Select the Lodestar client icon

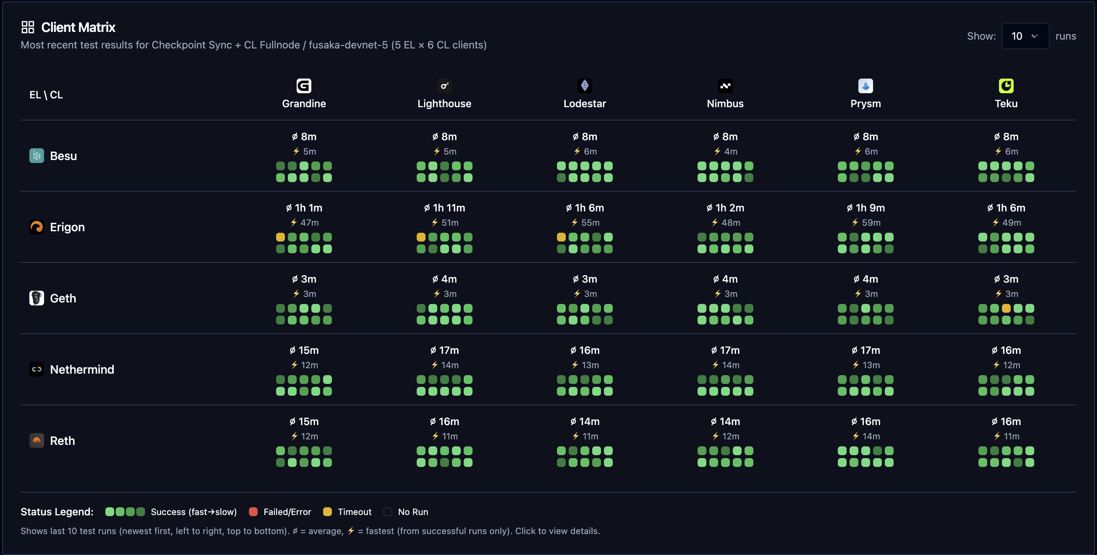click(x=584, y=85)
